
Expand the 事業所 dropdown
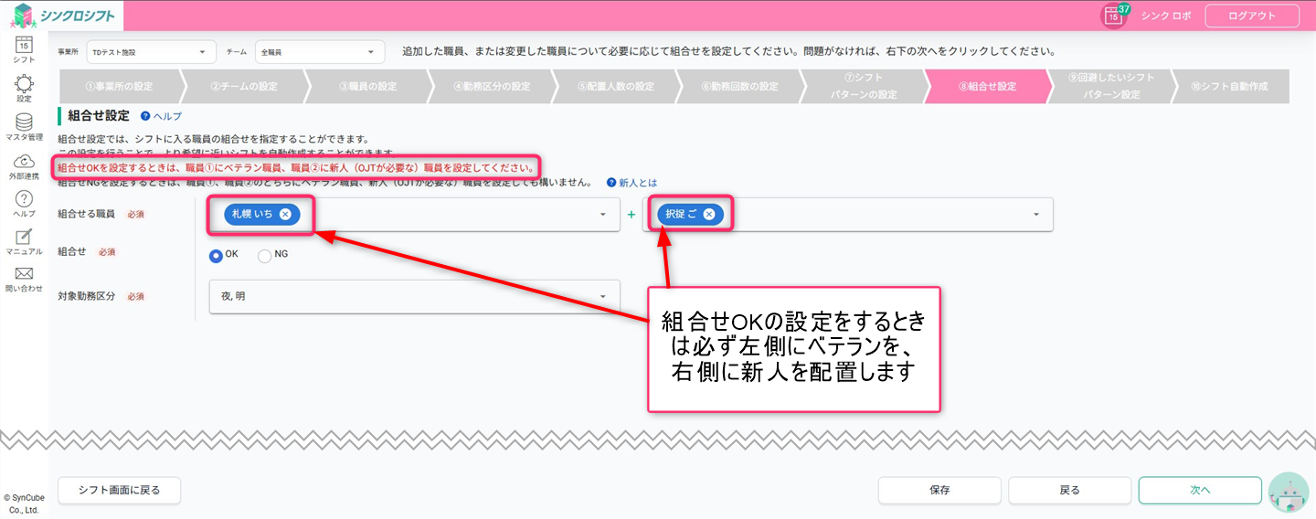(151, 52)
